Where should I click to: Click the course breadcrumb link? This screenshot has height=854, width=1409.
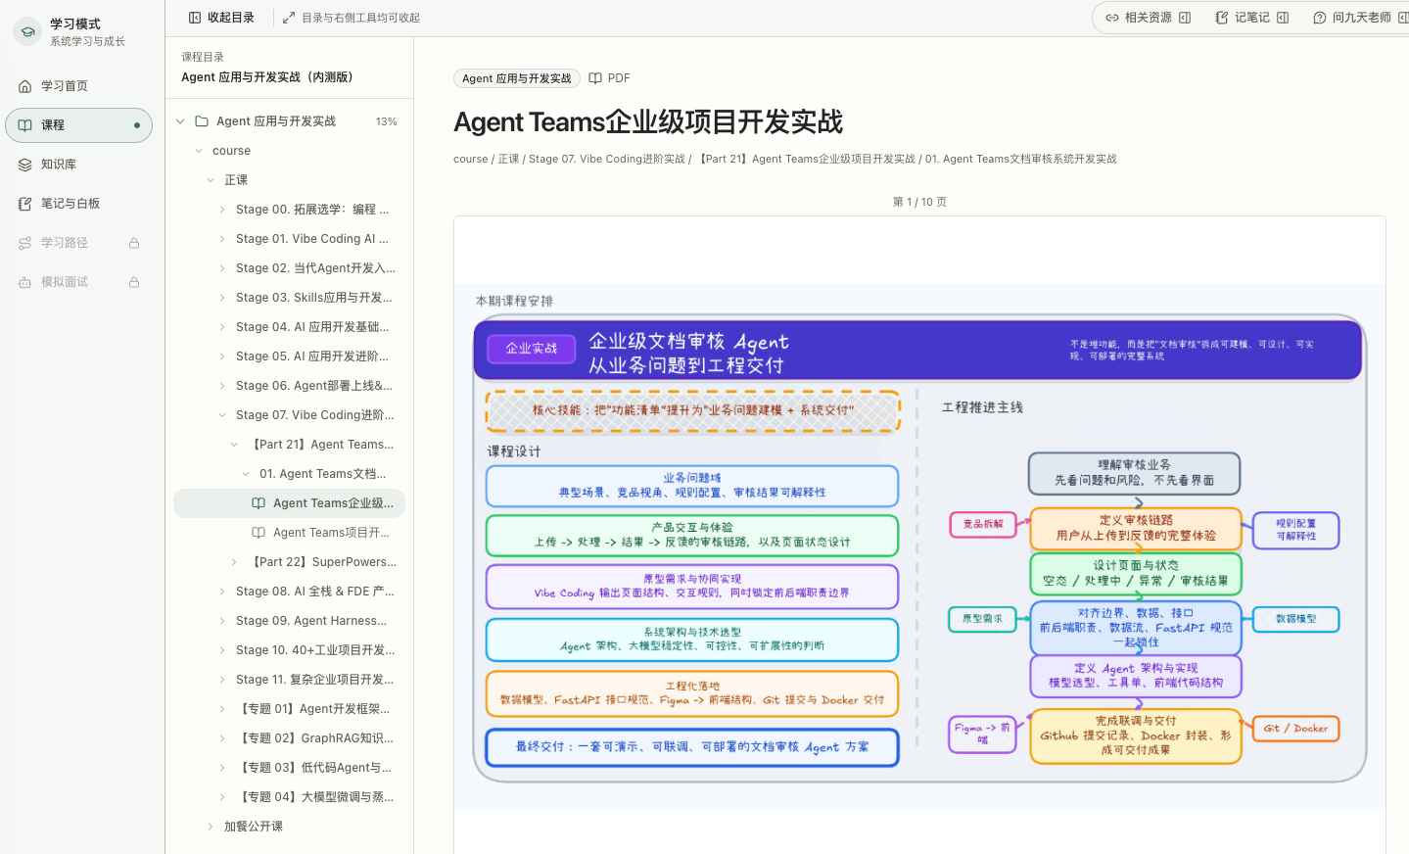(471, 159)
